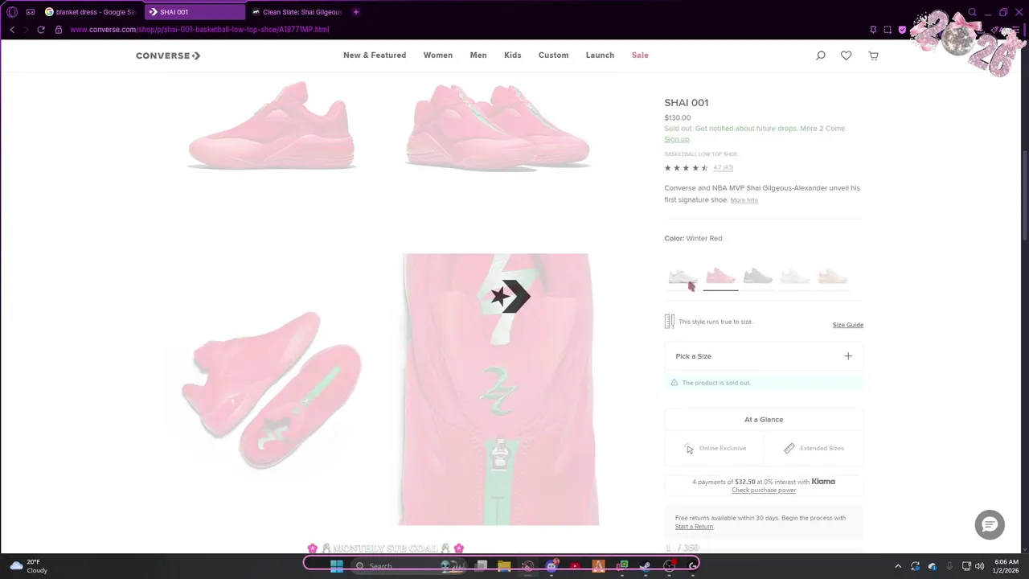Viewport: 1029px width, 579px height.
Task: Click Check purchase power link
Action: pos(764,491)
